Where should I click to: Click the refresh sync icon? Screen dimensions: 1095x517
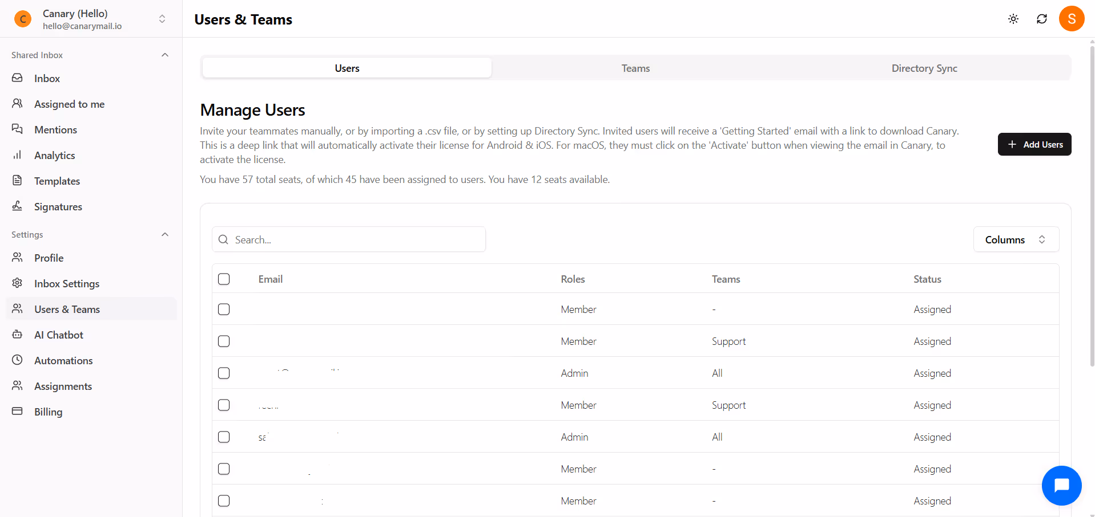coord(1042,19)
